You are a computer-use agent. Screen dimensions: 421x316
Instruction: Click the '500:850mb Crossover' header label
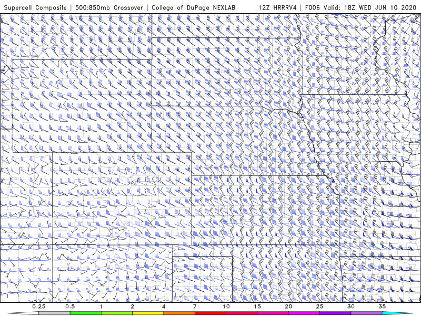coord(109,7)
